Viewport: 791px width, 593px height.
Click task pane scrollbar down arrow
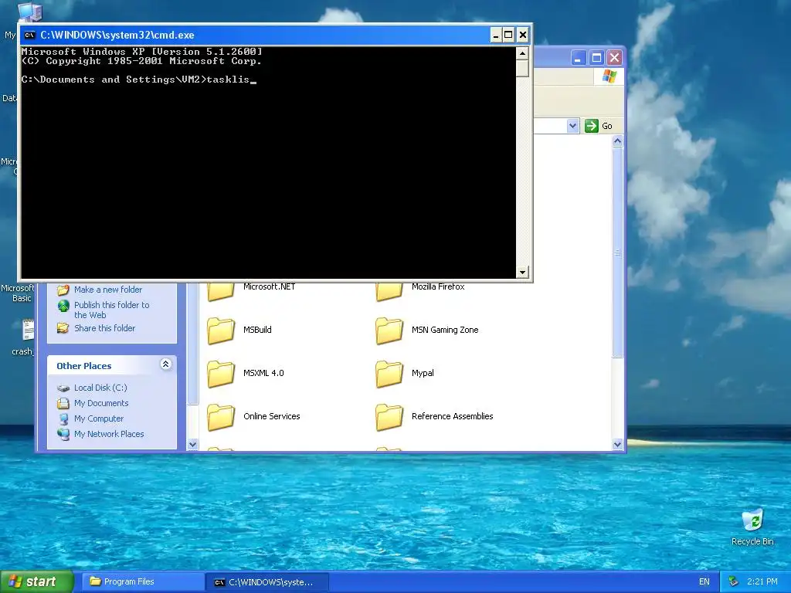192,444
